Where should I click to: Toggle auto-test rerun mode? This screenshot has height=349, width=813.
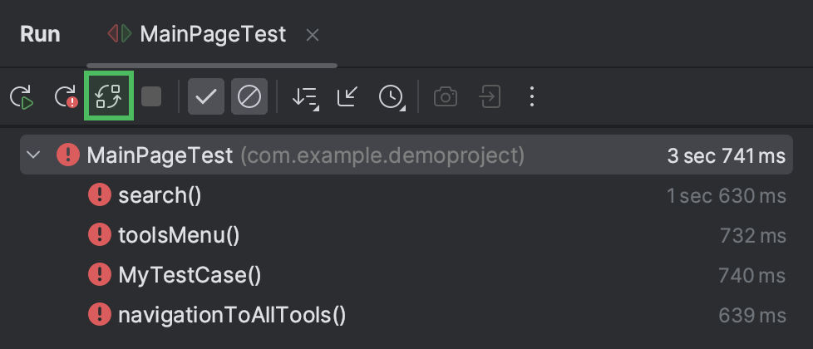pyautogui.click(x=109, y=96)
